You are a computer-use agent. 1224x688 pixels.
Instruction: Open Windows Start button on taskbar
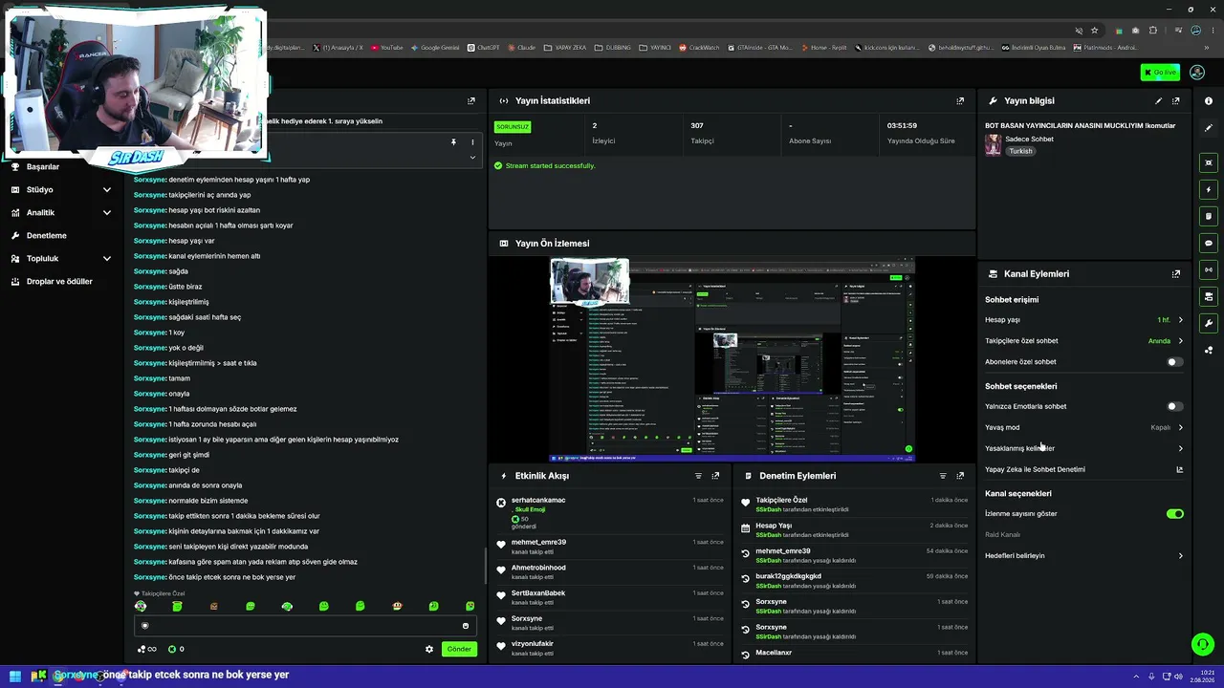pyautogui.click(x=15, y=676)
